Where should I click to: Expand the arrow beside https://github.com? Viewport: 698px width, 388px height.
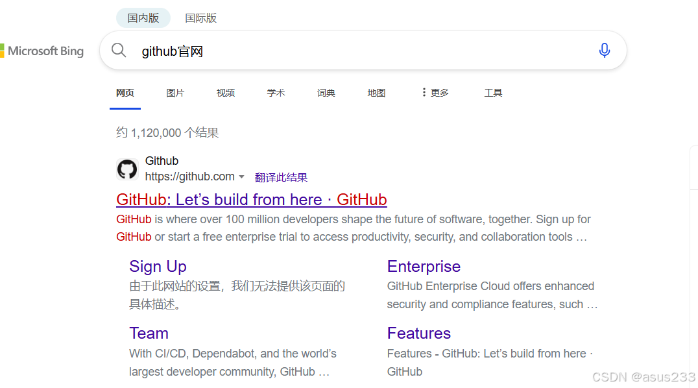click(x=242, y=177)
